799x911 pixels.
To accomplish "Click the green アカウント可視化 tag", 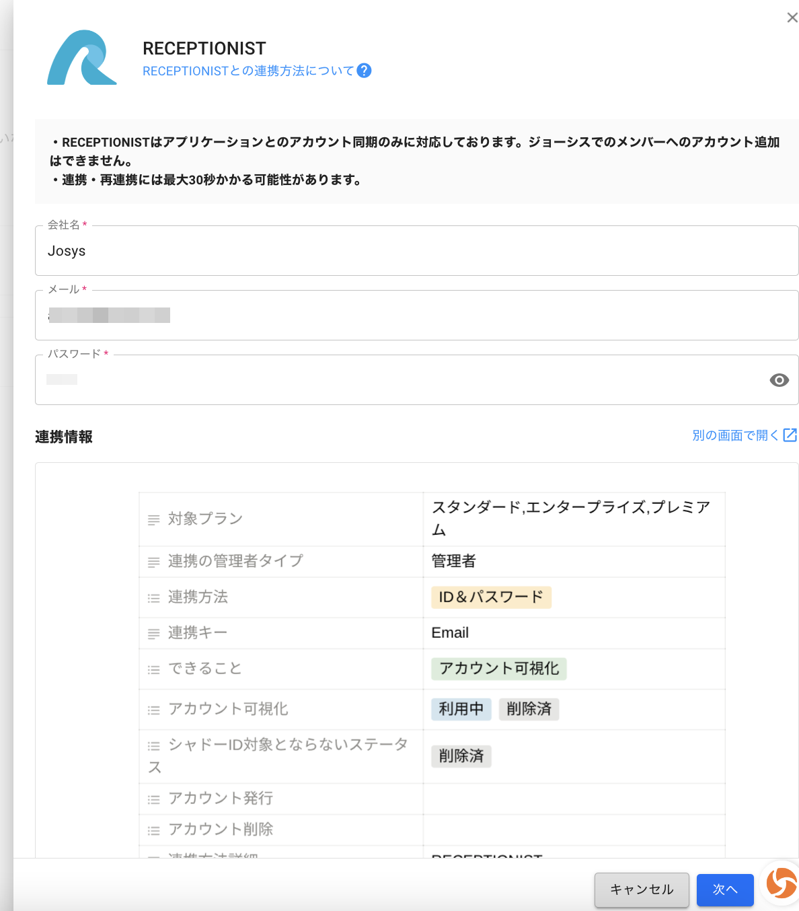I will 498,668.
